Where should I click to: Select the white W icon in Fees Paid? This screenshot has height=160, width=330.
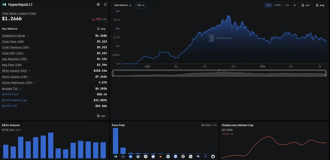click(x=168, y=157)
